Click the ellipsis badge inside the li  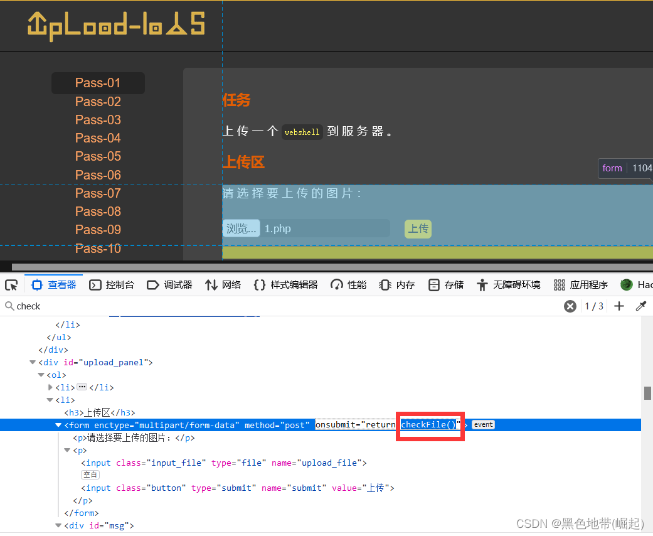(x=82, y=387)
